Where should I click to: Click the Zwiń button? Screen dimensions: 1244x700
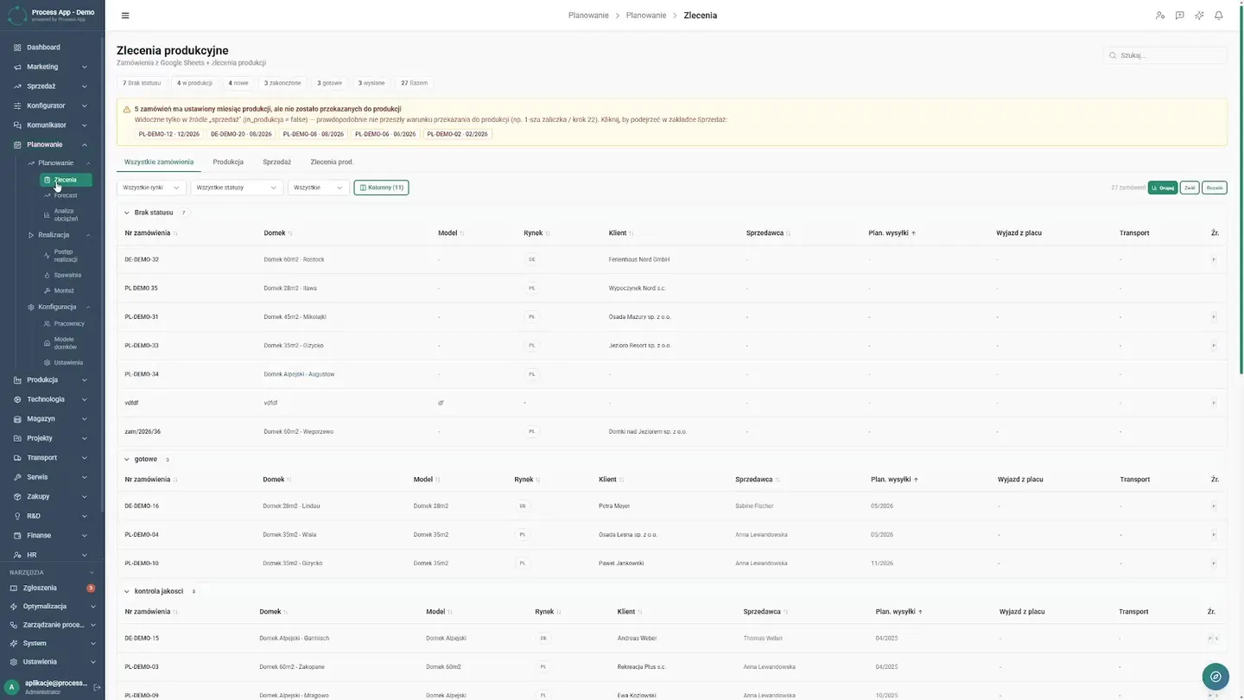pos(1190,188)
